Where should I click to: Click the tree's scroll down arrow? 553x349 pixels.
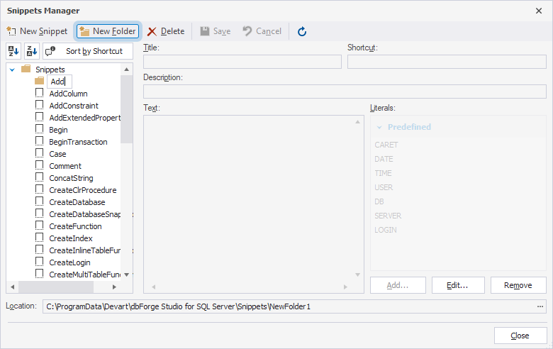pyautogui.click(x=127, y=275)
